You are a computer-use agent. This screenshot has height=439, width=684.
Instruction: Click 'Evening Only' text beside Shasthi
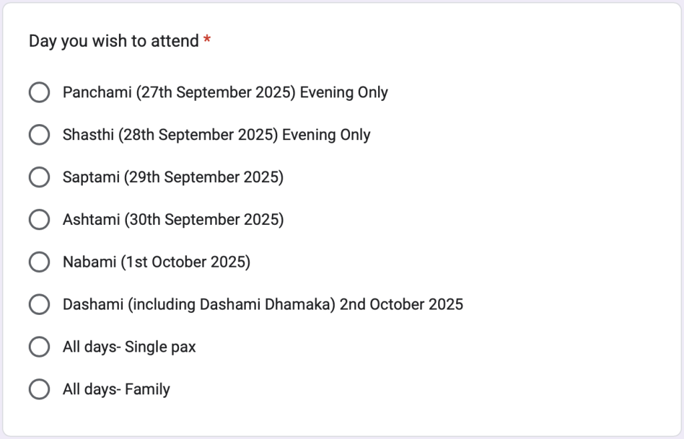point(326,135)
